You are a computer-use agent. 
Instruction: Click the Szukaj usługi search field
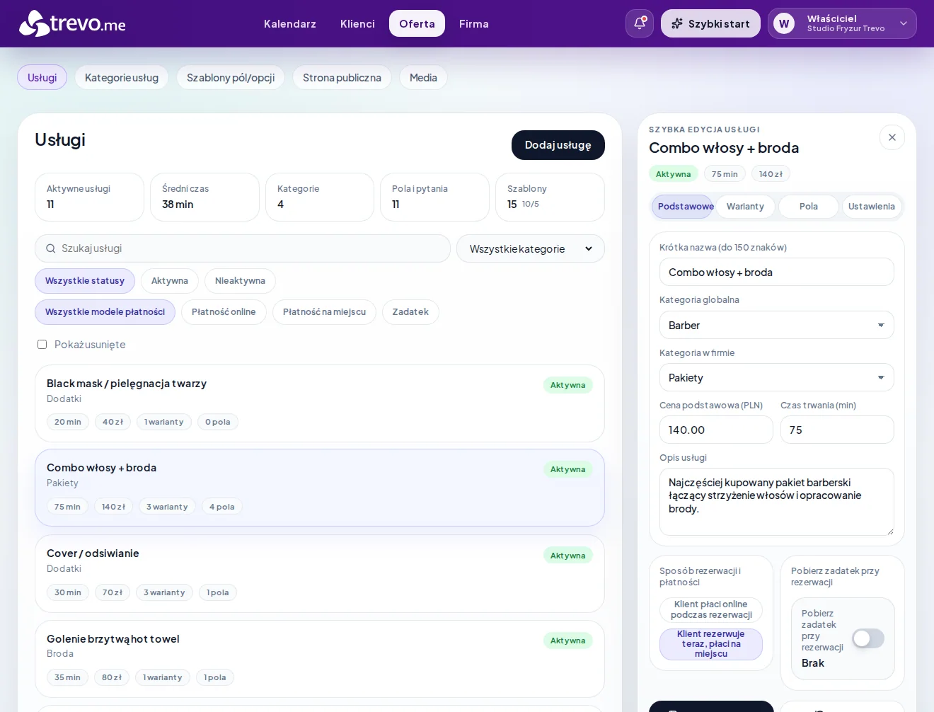243,248
